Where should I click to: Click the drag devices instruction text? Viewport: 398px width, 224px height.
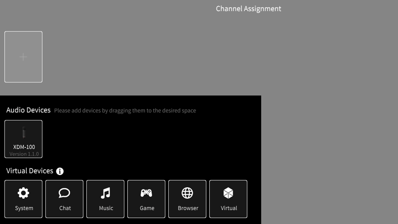pos(125,110)
